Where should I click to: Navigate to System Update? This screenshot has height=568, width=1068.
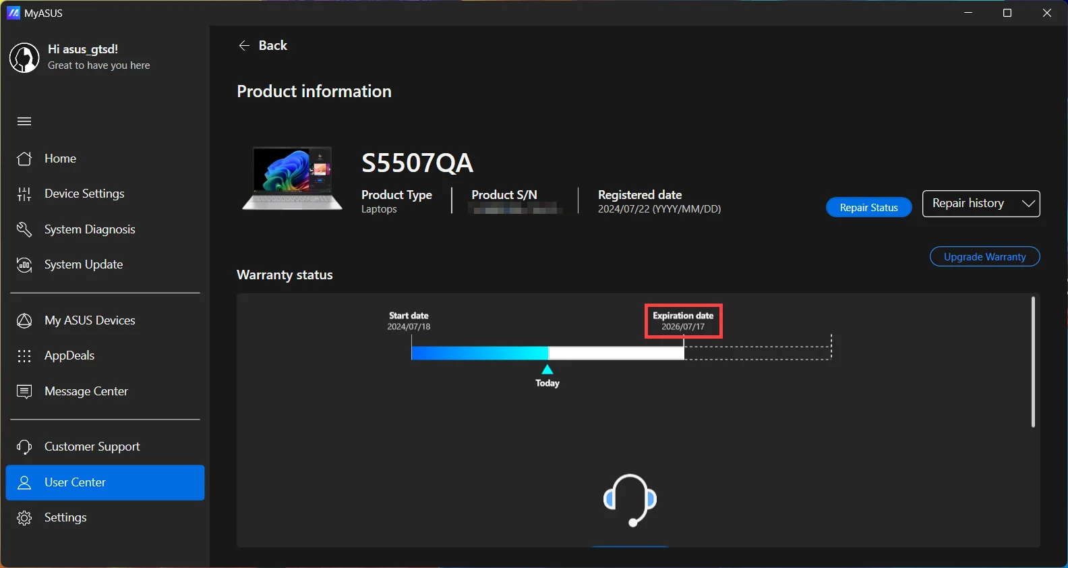(x=105, y=264)
